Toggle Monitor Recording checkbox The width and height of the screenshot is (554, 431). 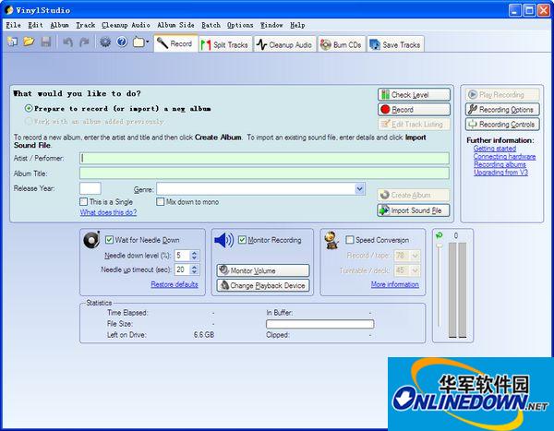point(242,240)
